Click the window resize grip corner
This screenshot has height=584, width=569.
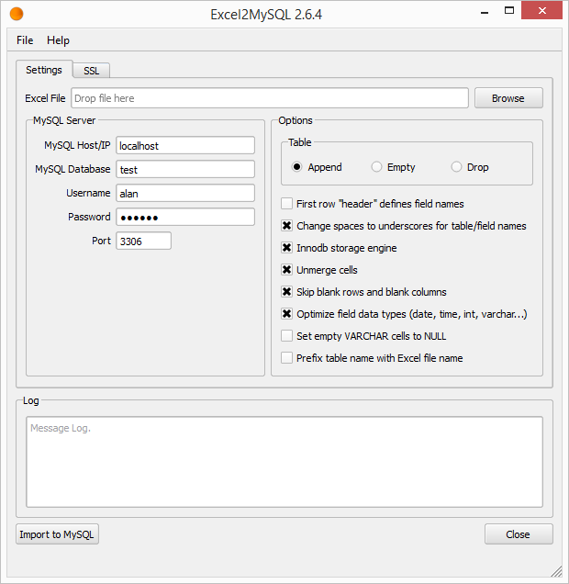557,571
